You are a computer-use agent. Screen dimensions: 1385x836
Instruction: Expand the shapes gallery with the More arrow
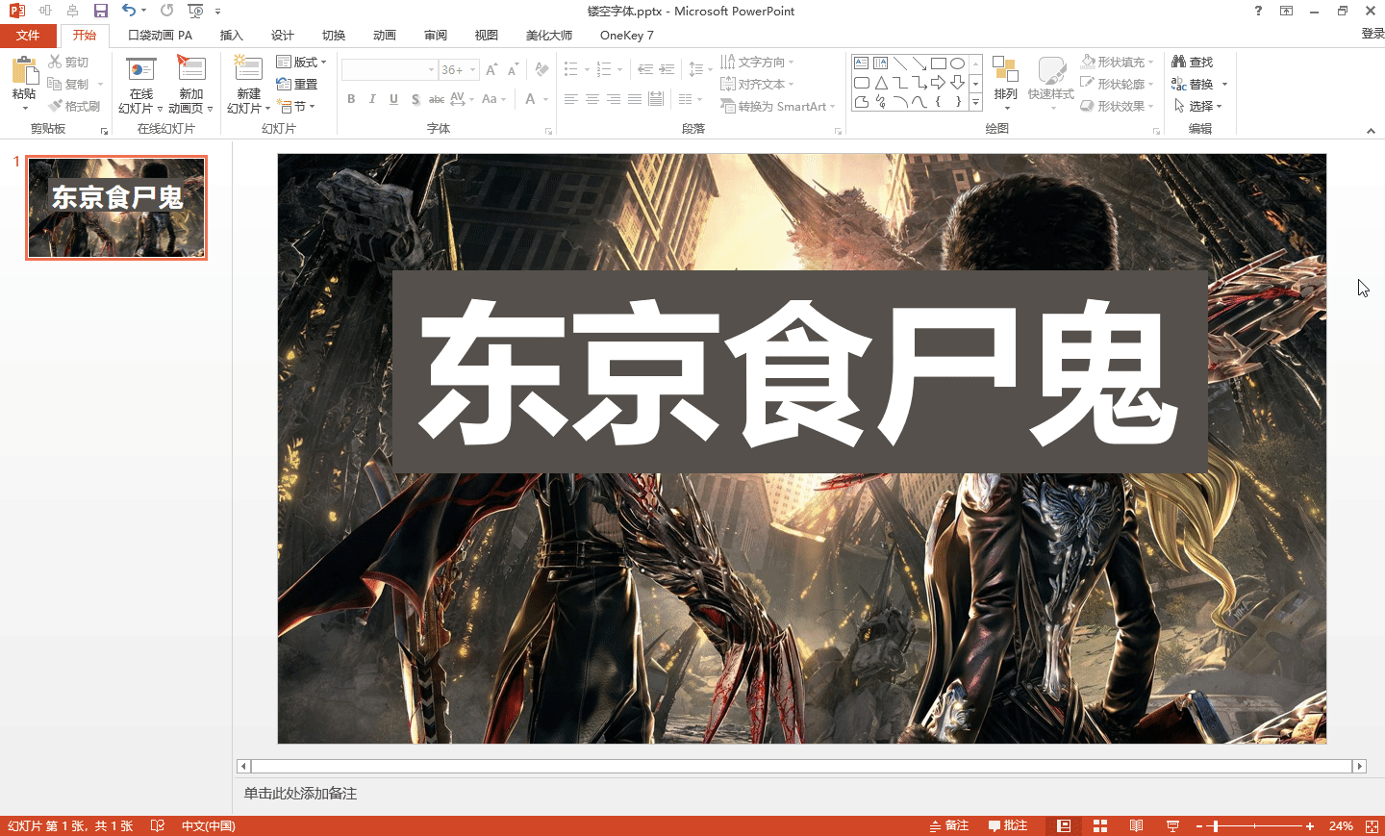975,102
